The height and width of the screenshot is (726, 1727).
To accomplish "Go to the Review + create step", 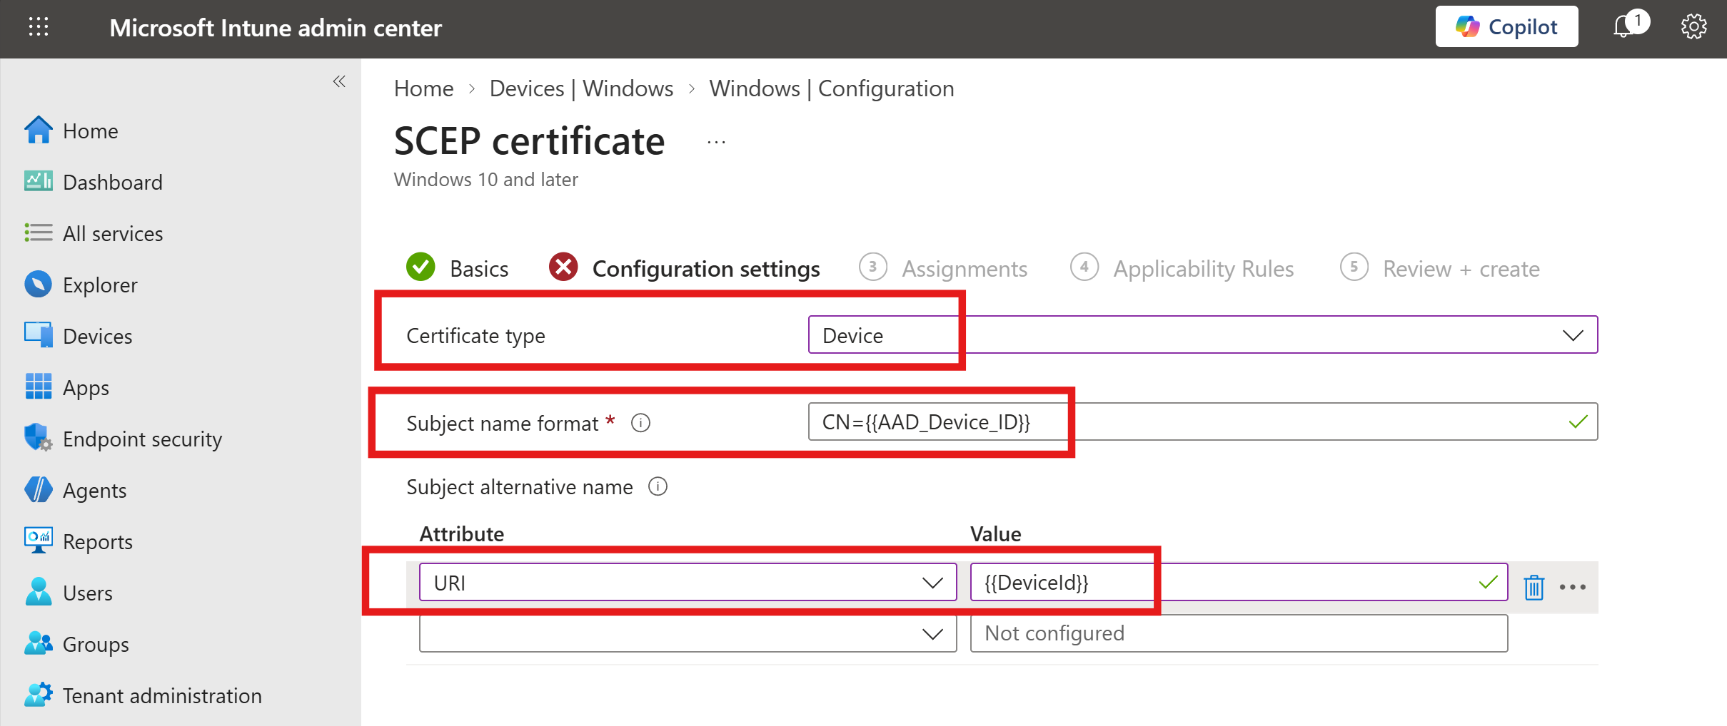I will pyautogui.click(x=1440, y=268).
